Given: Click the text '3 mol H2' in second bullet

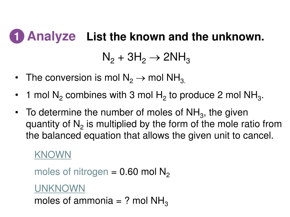Looking at the screenshot, I should click(148, 96).
